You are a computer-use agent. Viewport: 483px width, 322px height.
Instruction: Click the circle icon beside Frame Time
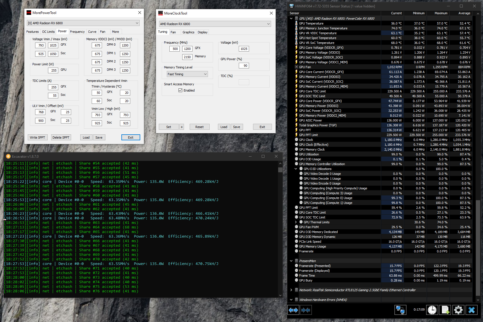pyautogui.click(x=296, y=276)
